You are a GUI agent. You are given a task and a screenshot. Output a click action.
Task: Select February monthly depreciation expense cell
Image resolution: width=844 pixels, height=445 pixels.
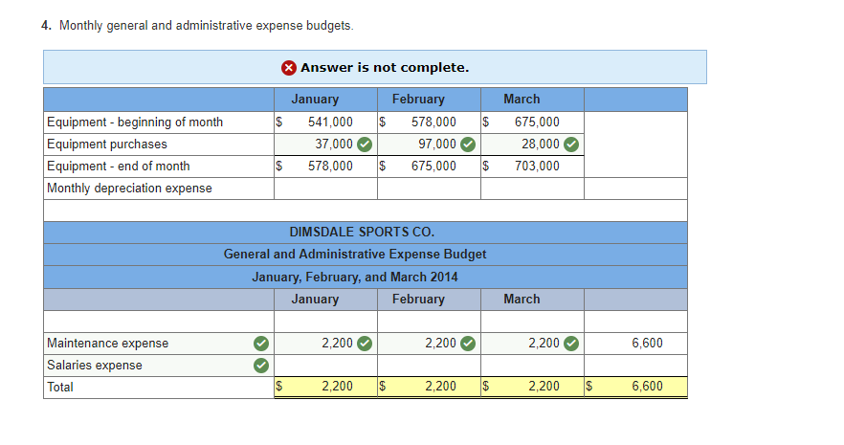tap(429, 189)
